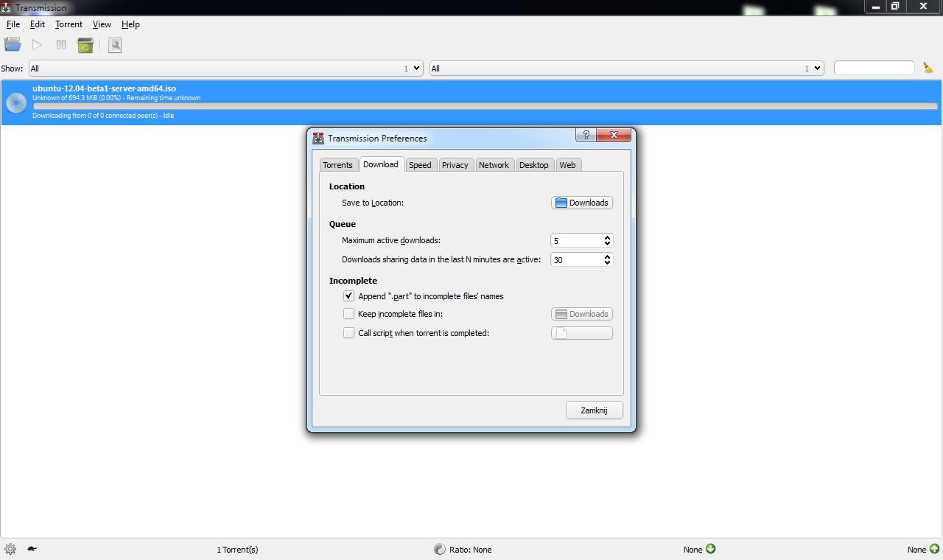The height and width of the screenshot is (560, 943).
Task: Open torrent properties via the wrench icon
Action: click(x=114, y=45)
